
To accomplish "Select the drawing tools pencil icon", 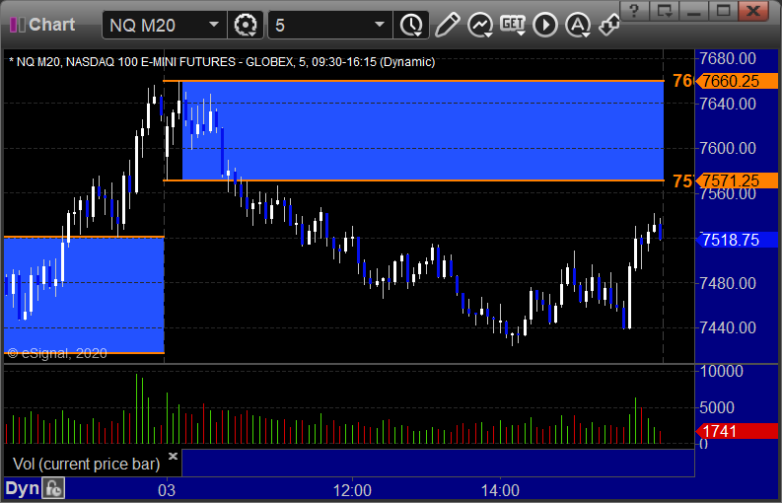I will point(448,25).
